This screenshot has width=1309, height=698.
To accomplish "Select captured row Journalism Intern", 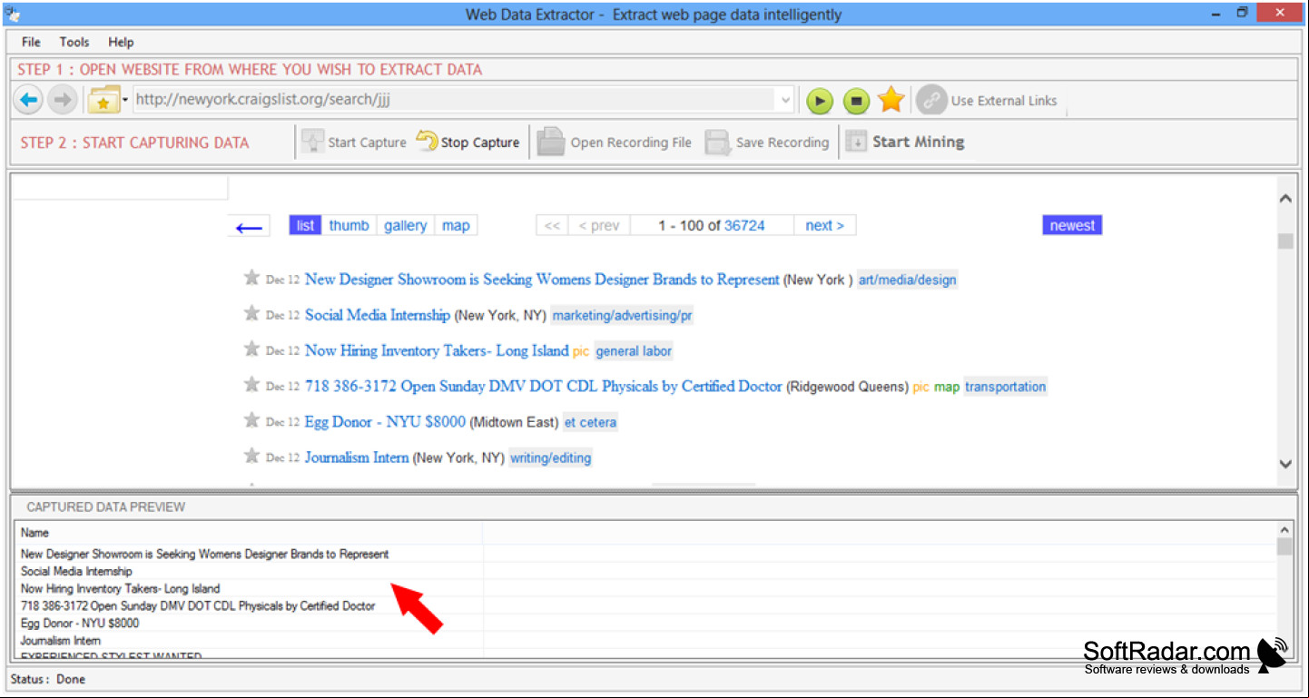I will tap(61, 641).
